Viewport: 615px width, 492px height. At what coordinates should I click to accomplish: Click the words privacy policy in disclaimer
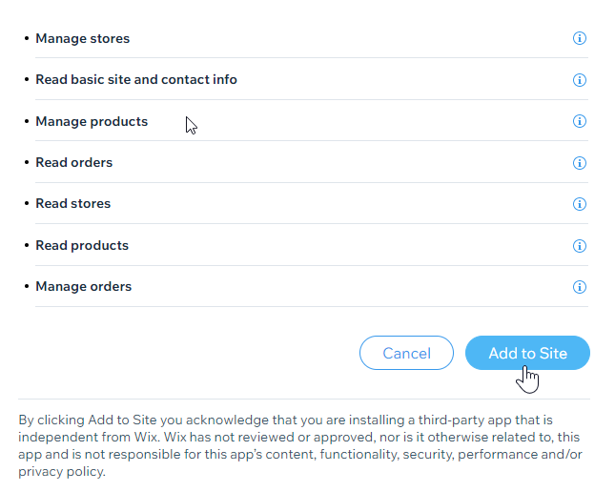[x=61, y=471]
